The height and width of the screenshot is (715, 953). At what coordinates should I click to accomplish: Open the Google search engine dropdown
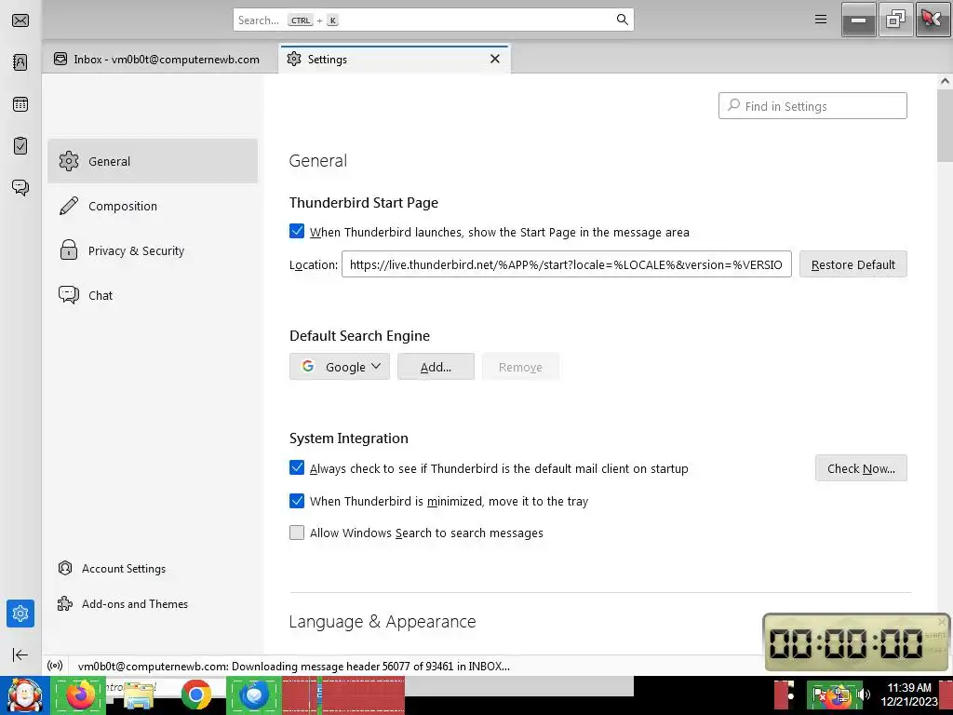[339, 367]
